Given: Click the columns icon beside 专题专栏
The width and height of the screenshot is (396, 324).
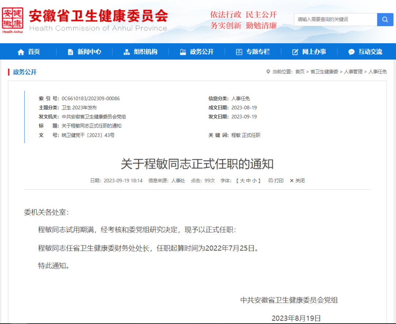Looking at the screenshot, I should [238, 51].
